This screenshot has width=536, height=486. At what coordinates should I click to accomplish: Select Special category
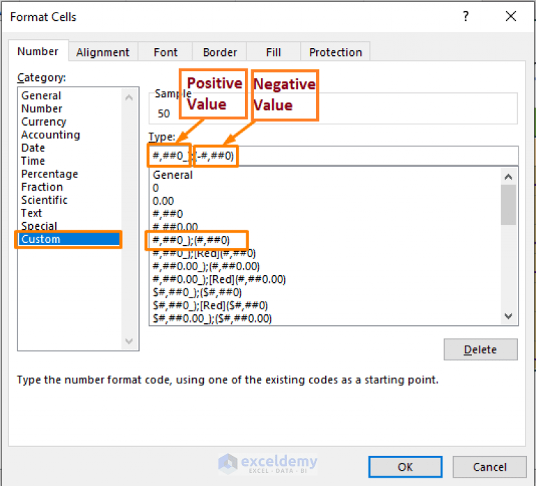coord(39,226)
